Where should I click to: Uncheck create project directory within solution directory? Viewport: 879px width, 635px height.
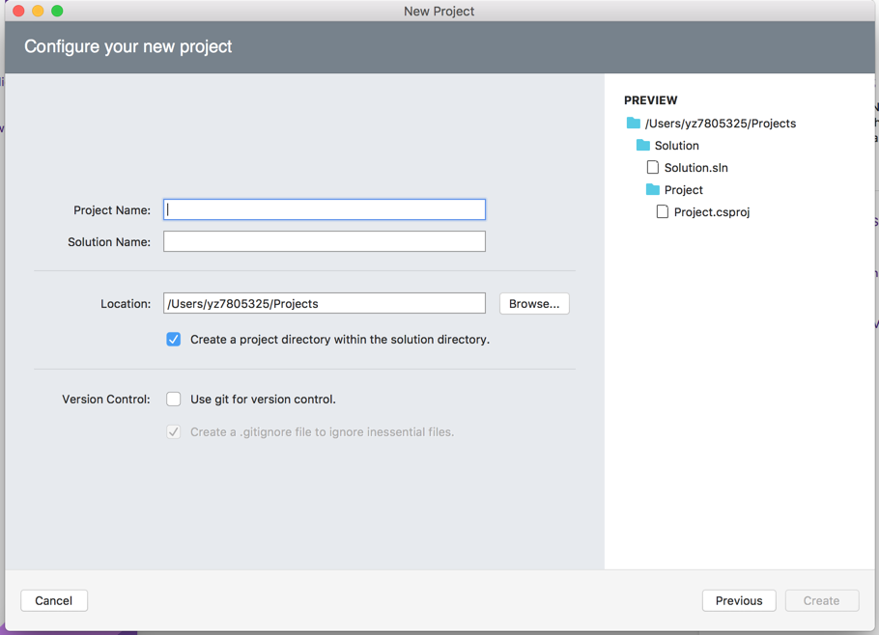tap(173, 340)
